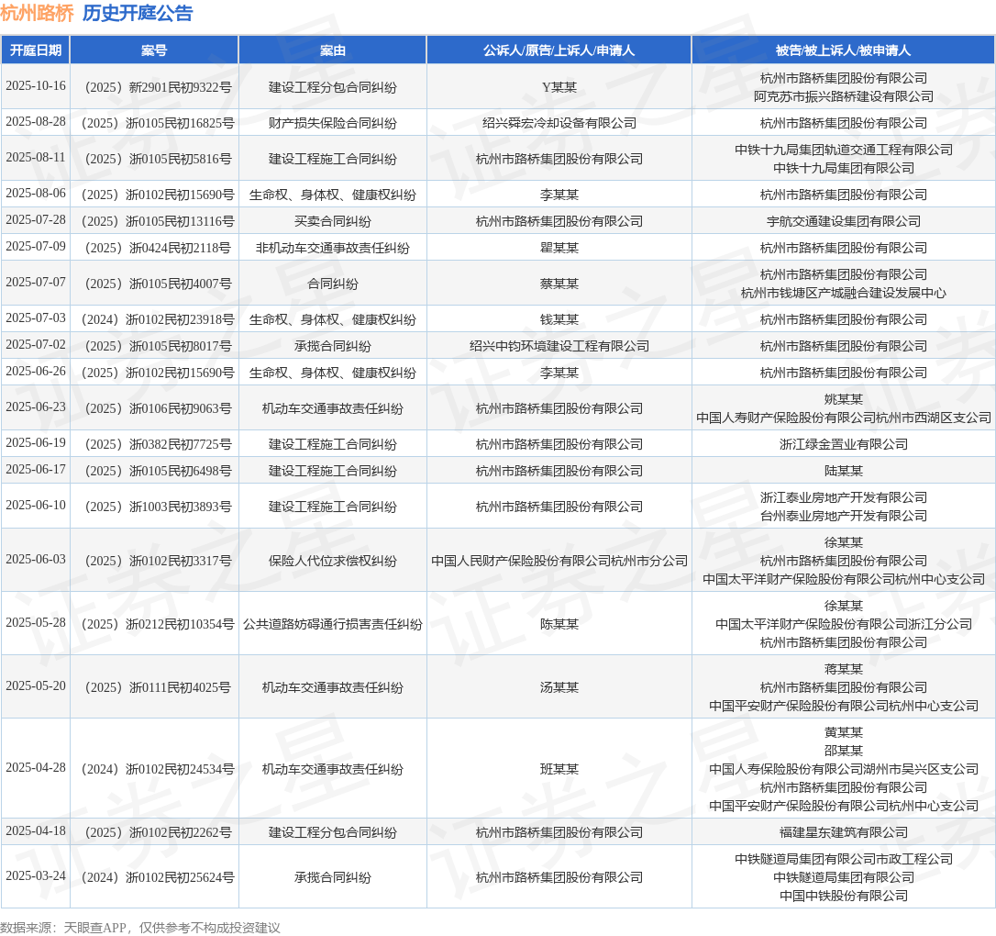This screenshot has height=936, width=996.
Task: Click plaintiff cell 钱某某
Action: tap(559, 319)
